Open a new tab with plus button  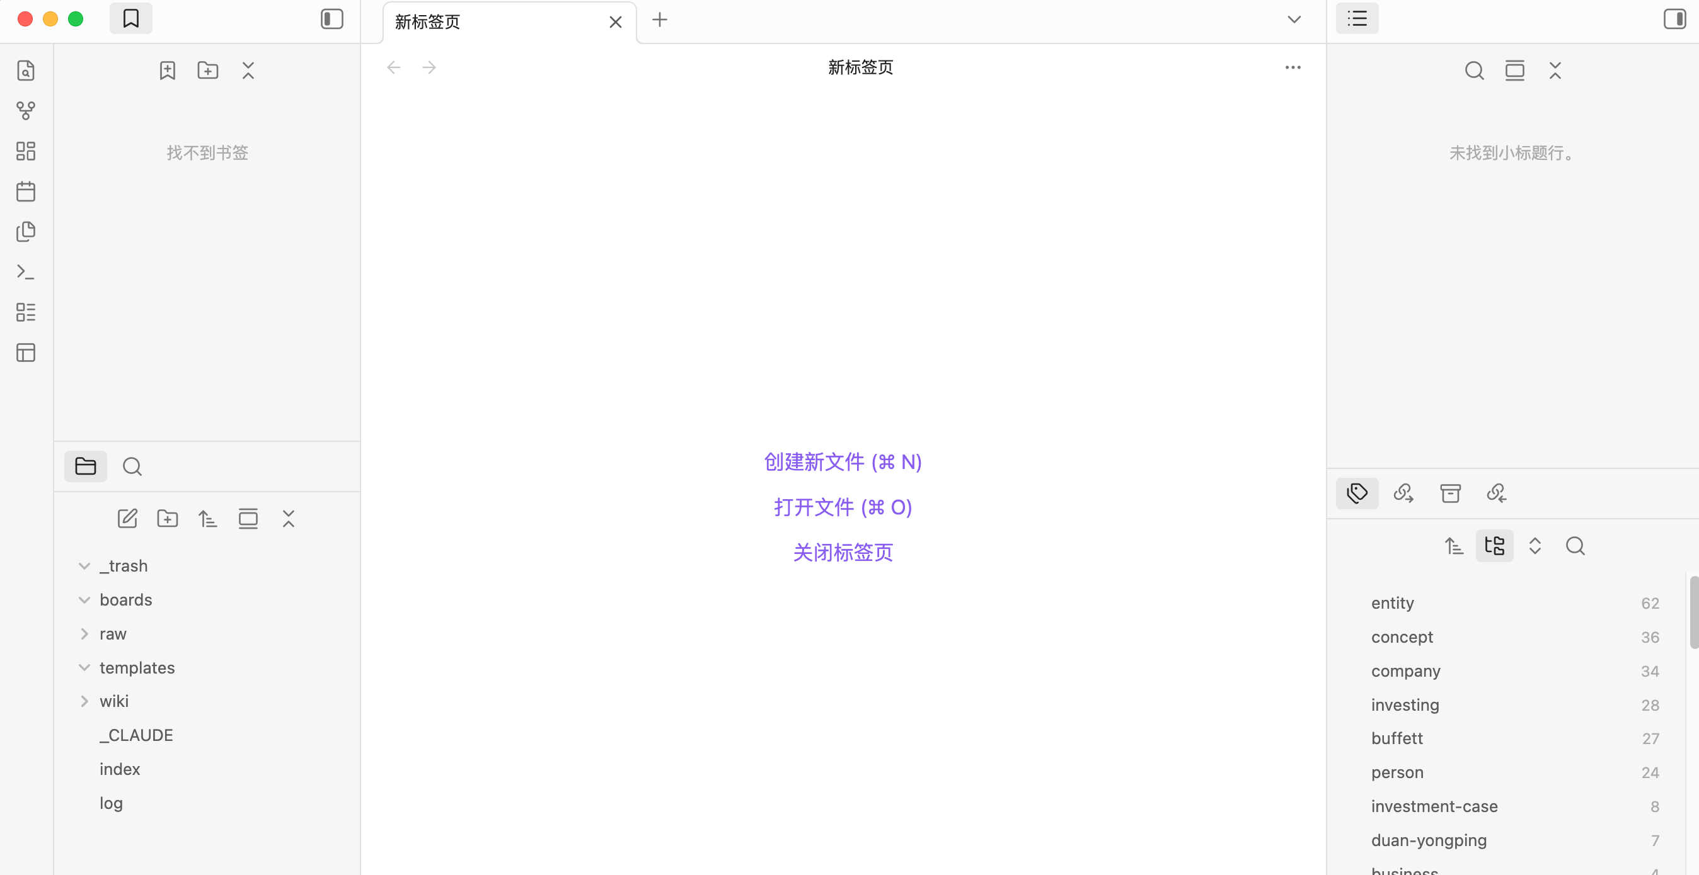(660, 20)
